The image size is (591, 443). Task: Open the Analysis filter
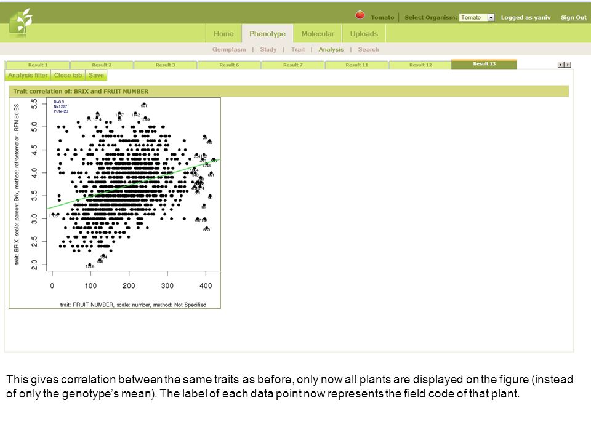pyautogui.click(x=28, y=75)
